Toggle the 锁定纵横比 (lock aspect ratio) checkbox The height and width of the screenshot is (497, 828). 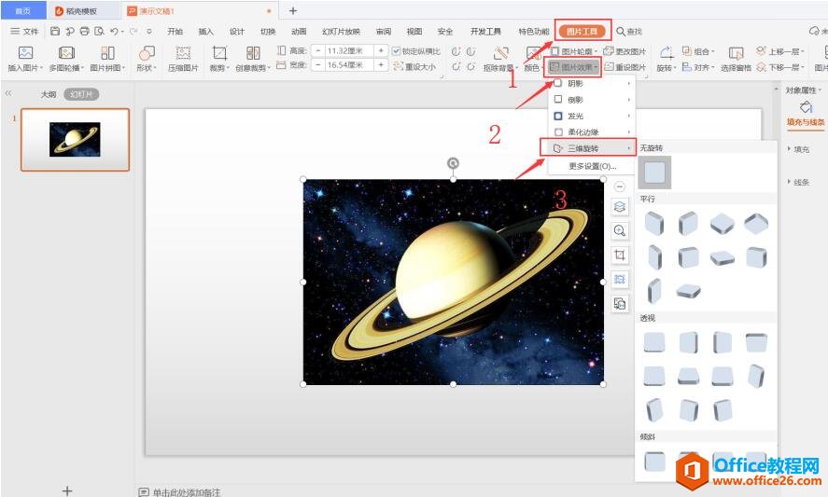(397, 50)
